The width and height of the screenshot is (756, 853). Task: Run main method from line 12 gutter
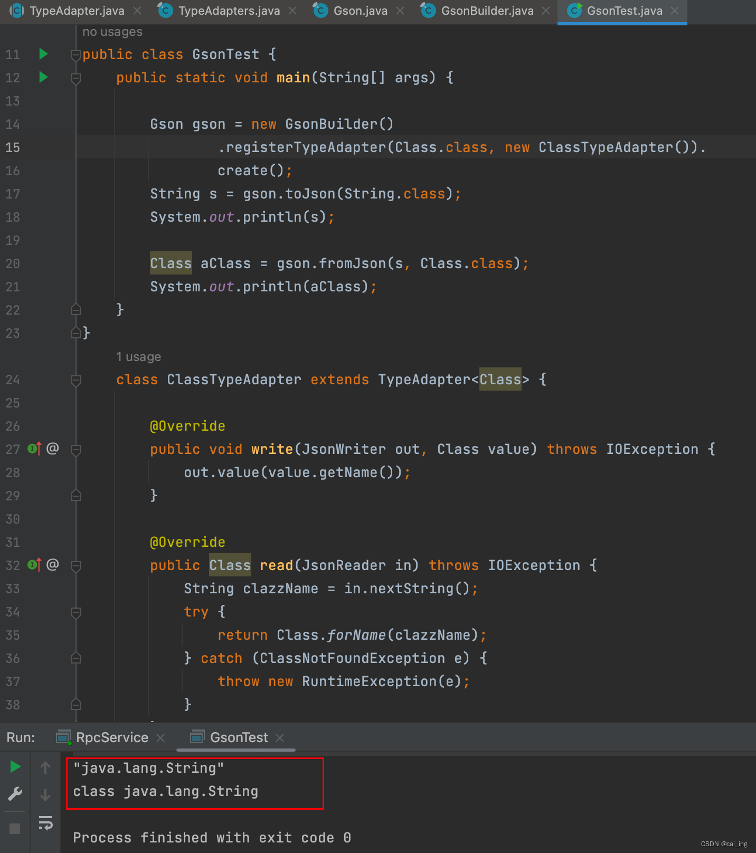click(43, 77)
